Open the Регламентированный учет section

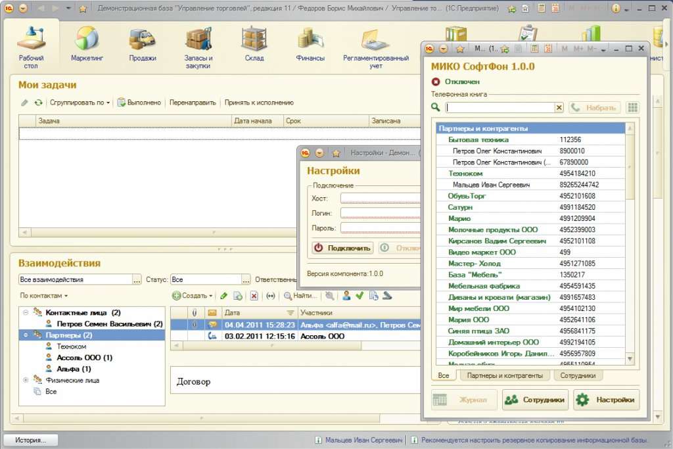click(375, 47)
